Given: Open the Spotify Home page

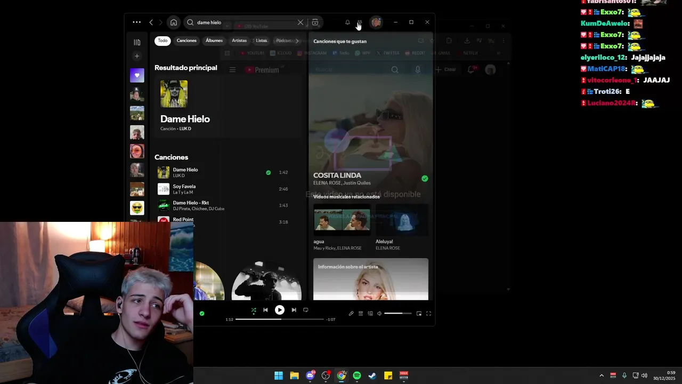Looking at the screenshot, I should [x=174, y=22].
